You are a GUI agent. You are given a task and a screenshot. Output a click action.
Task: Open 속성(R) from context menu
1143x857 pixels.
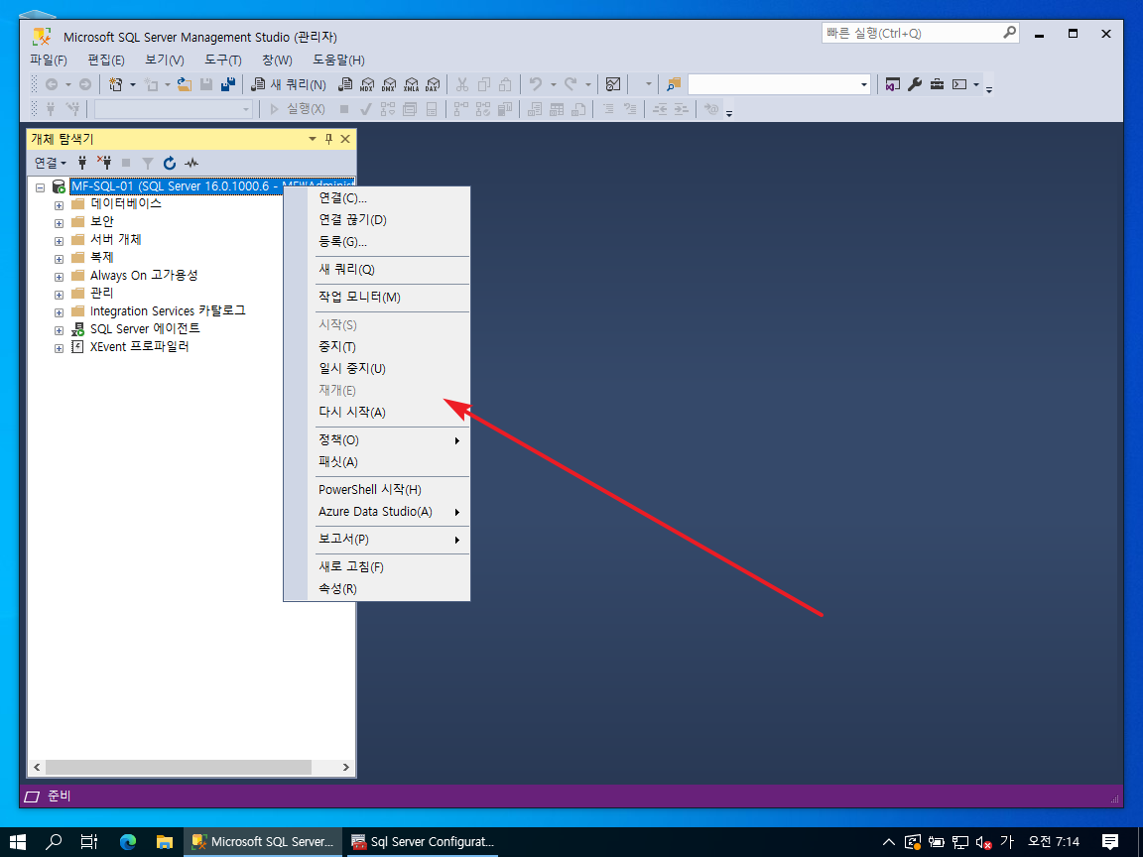coord(377,589)
